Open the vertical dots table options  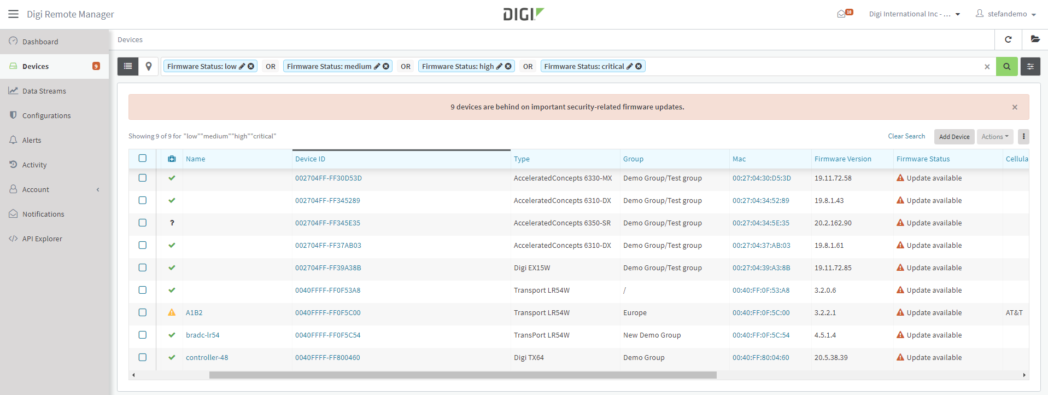click(1024, 136)
